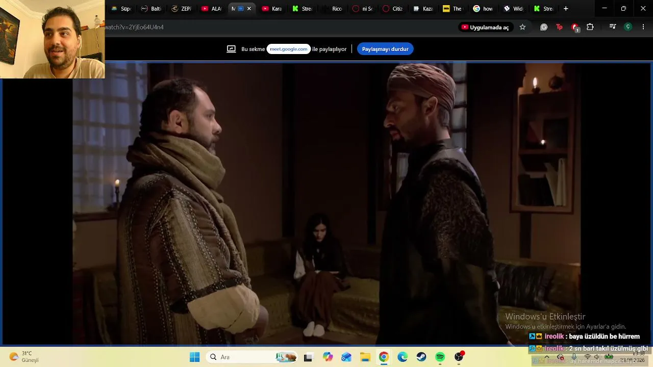This screenshot has width=653, height=367.
Task: Open File Explorer from the taskbar
Action: pos(365,357)
